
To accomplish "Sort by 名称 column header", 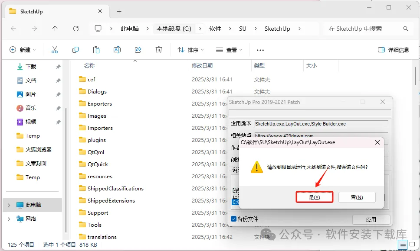I will pos(89,66).
